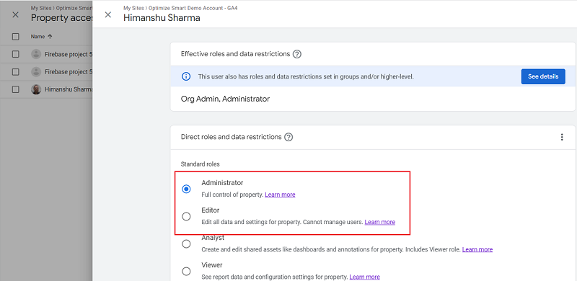Viewport: 577px width, 281px height.
Task: Click Optimize Smart Demo Account - GA4 breadcrumb
Action: [x=193, y=8]
